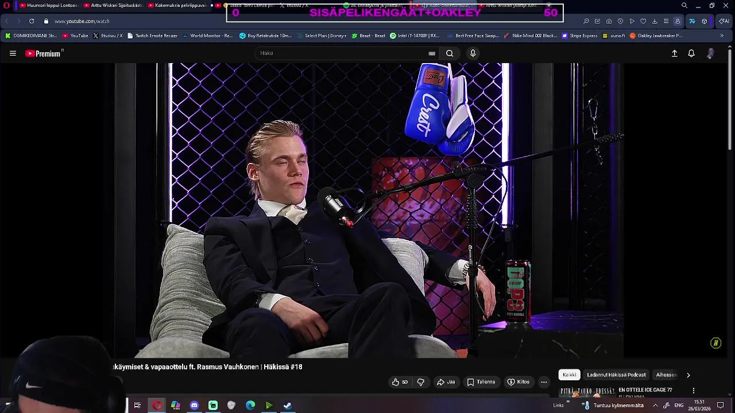This screenshot has height=413, width=735.
Task: Open Stripe Express bookmark
Action: coord(580,36)
